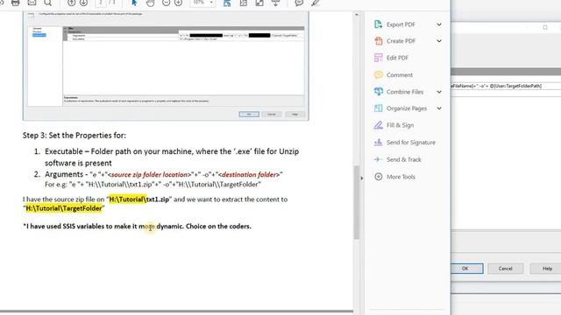Screen dimensions: 561x315
Task: Click Cancel in the background dialog
Action: tap(505, 269)
